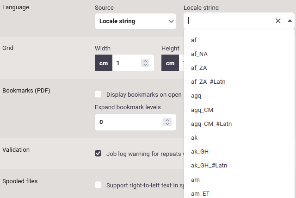The height and width of the screenshot is (198, 296).
Task: Enable Display bookmarks on open
Action: pos(98,94)
